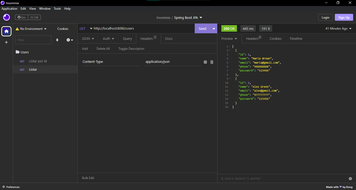Open the Spring Boot JPA collection dropdown
Screen dimensions: 356x190
(x=188, y=18)
